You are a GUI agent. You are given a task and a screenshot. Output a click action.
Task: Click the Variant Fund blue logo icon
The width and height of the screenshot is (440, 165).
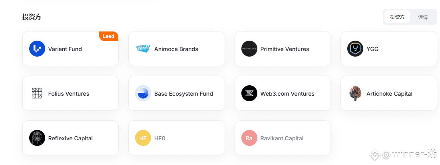click(x=37, y=49)
